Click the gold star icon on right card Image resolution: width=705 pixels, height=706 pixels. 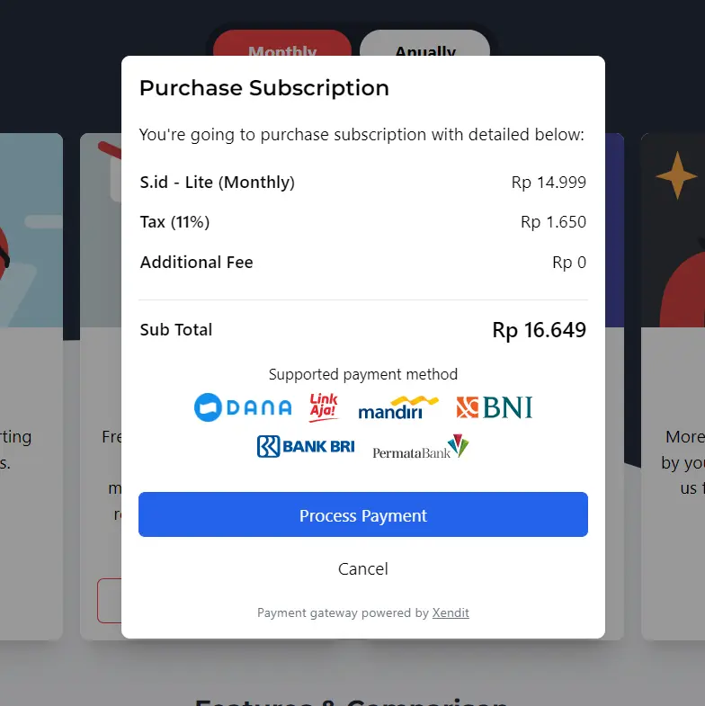(676, 175)
